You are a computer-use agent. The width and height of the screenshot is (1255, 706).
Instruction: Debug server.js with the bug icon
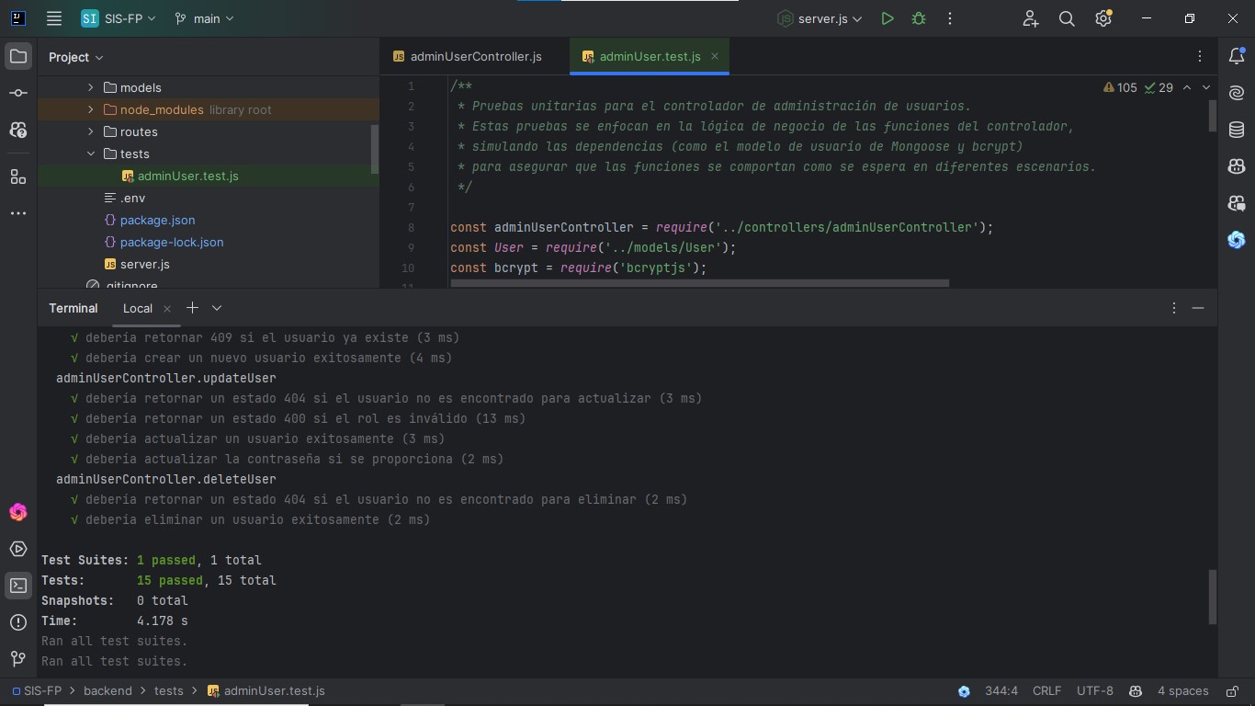pos(919,18)
